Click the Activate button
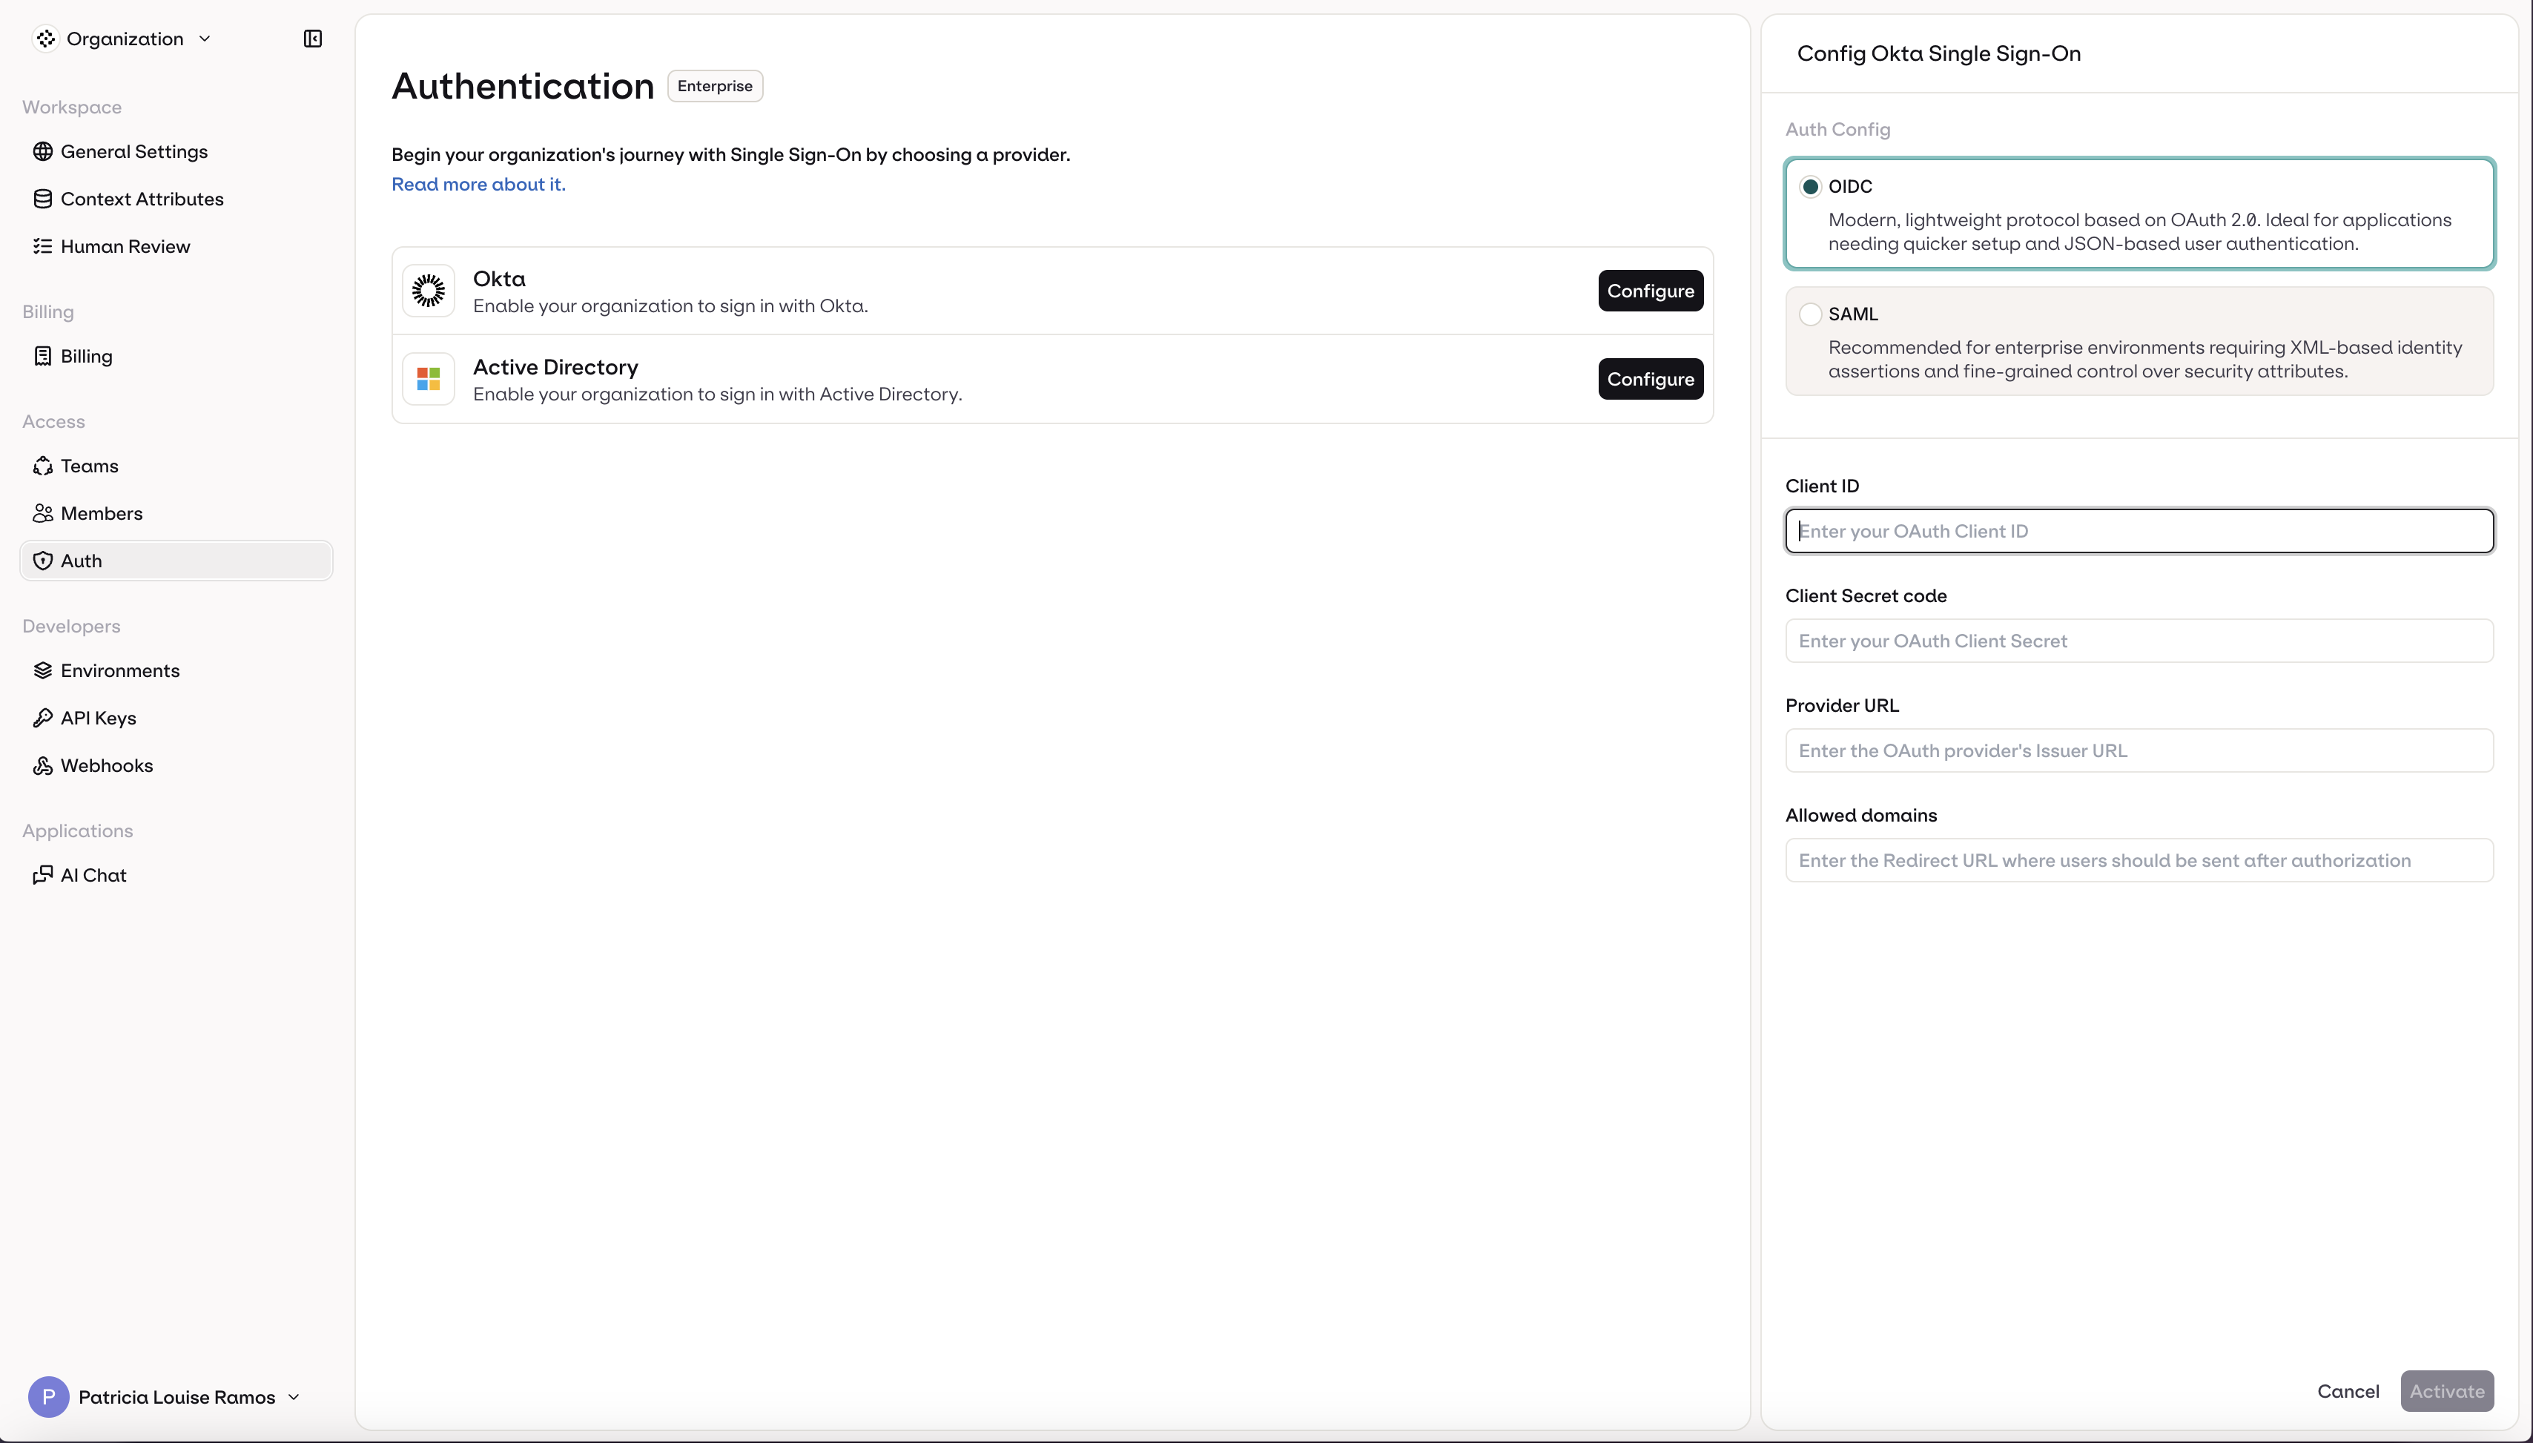Viewport: 2533px width, 1443px height. (x=2447, y=1390)
